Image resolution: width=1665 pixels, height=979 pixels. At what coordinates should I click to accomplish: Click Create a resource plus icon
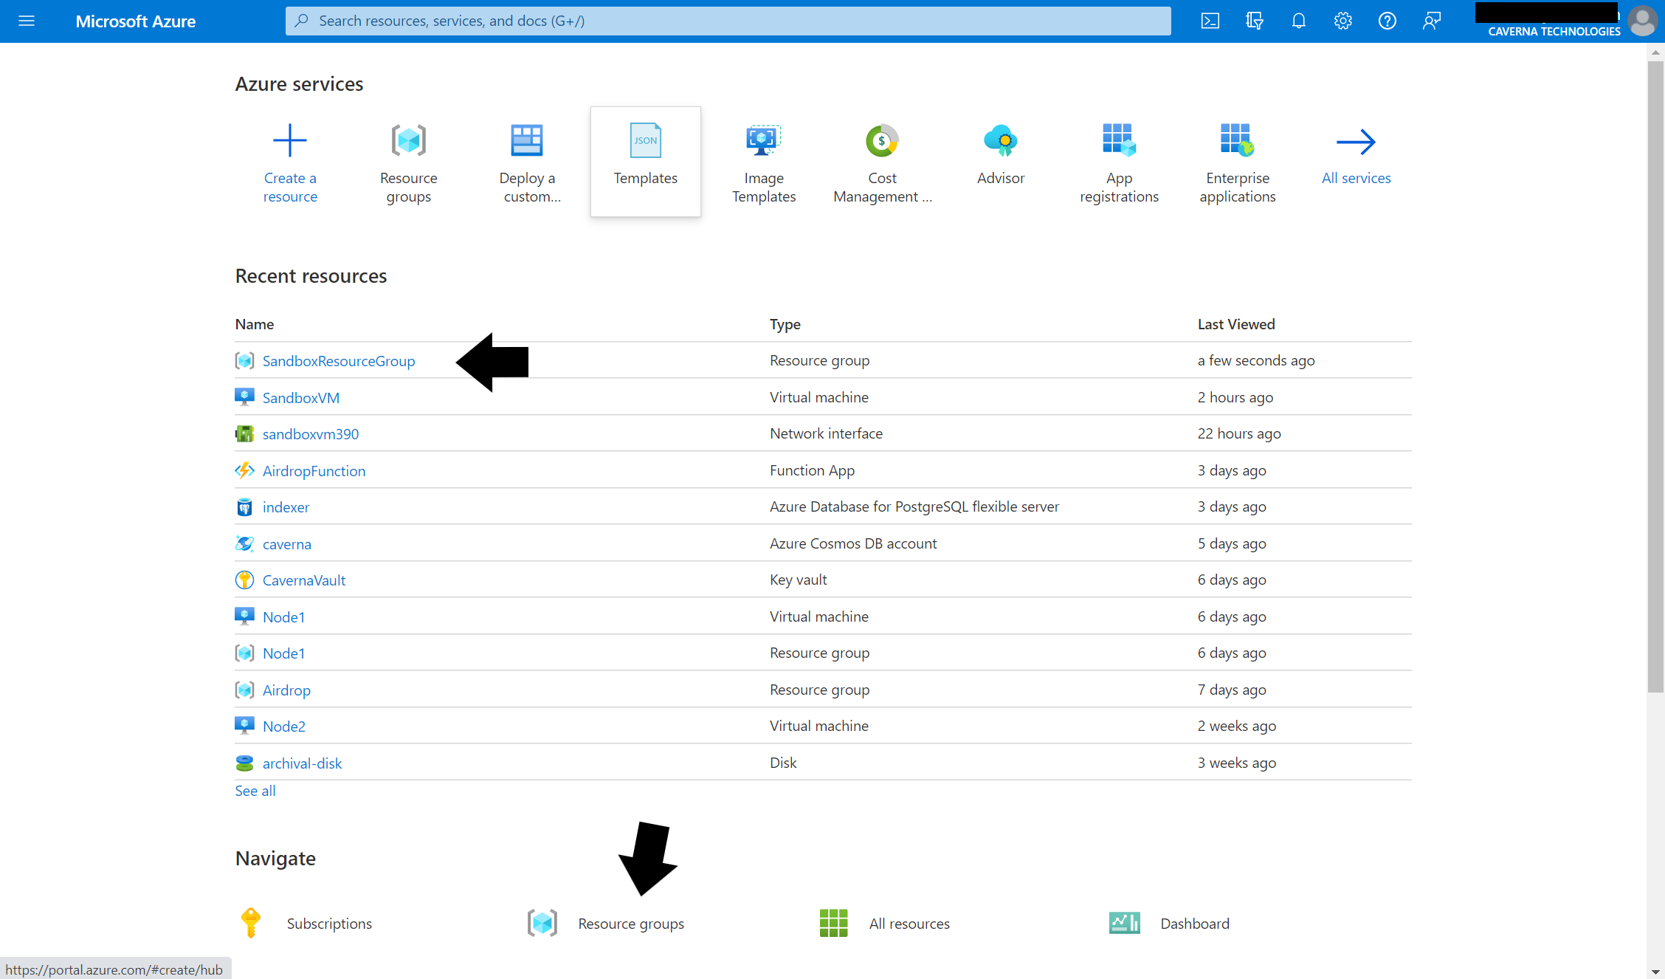click(290, 141)
